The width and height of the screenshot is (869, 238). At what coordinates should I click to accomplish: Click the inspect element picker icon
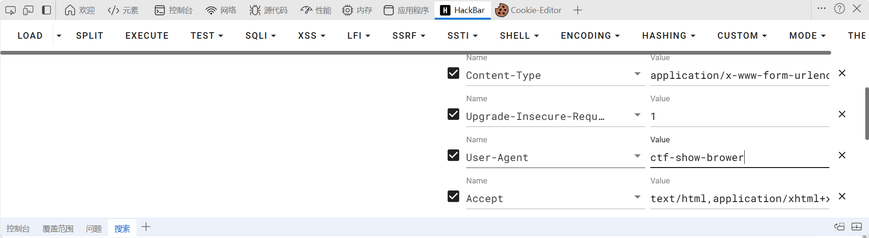pos(10,10)
